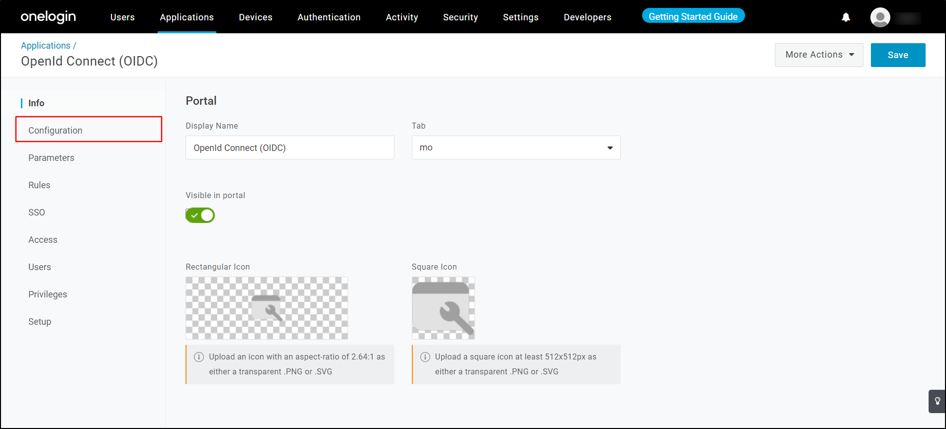Switch to the Rules sidebar tab
Screen dimensions: 946x429
click(x=39, y=185)
